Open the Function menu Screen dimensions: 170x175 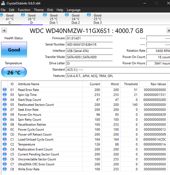click(24, 10)
